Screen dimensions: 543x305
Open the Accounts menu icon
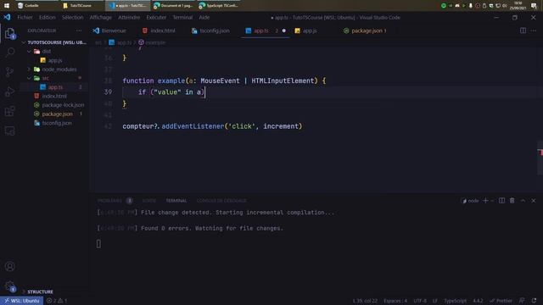coord(9,266)
